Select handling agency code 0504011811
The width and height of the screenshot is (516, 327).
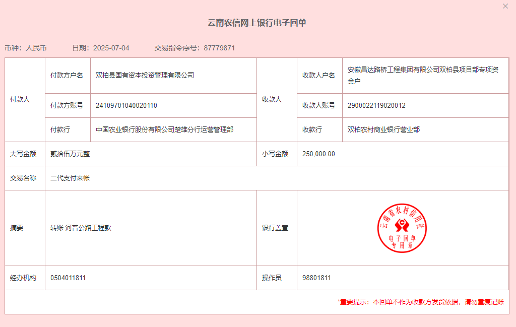pos(68,278)
